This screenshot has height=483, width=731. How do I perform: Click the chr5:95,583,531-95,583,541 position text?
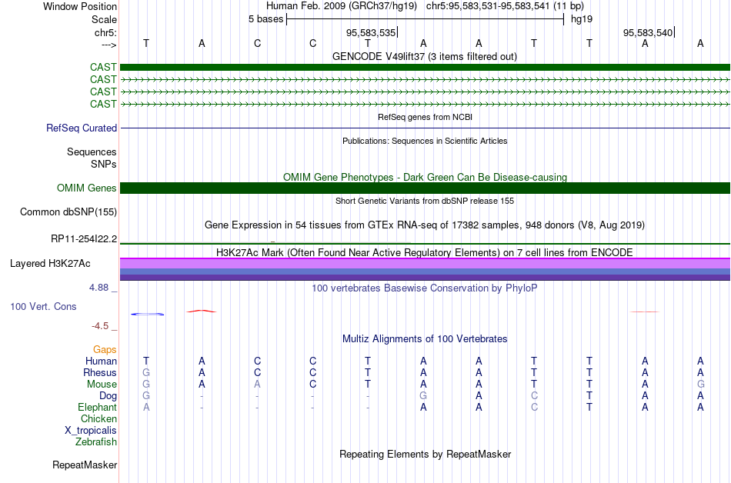[x=505, y=6]
